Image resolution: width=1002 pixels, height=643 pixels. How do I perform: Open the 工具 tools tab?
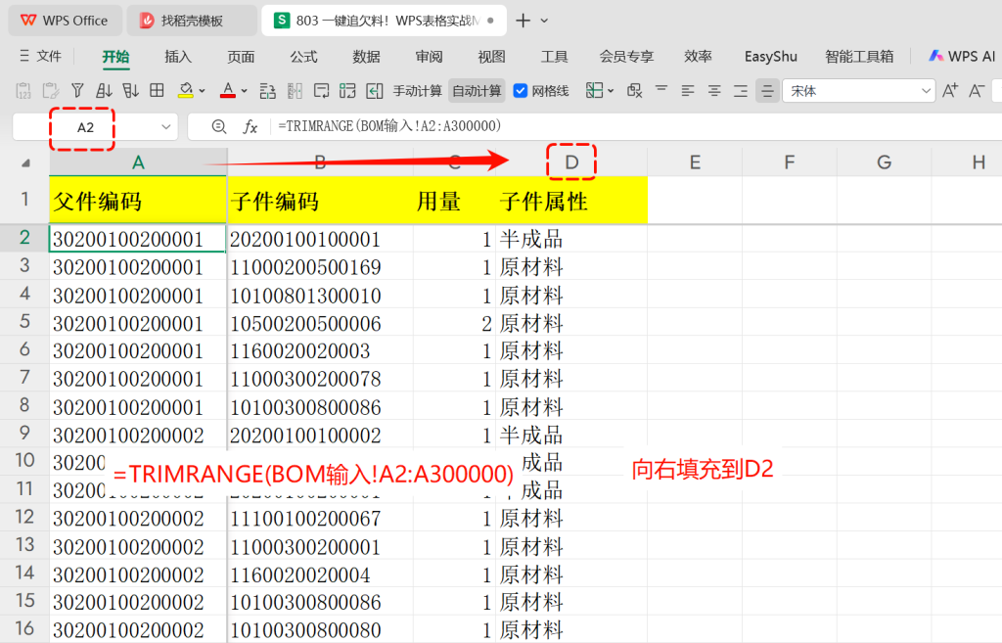pos(554,56)
